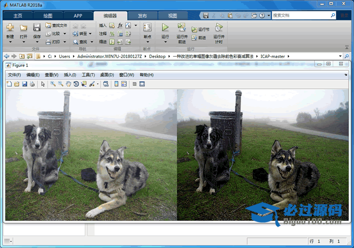Toggle the edit plot arrow tool
This screenshot has height=248, width=354.
point(43,84)
